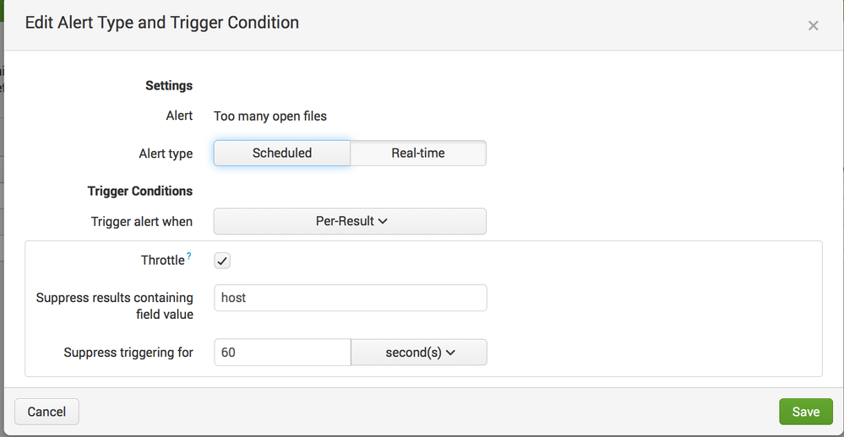The height and width of the screenshot is (437, 844).
Task: Click the Throttle help question mark
Action: coord(189,256)
